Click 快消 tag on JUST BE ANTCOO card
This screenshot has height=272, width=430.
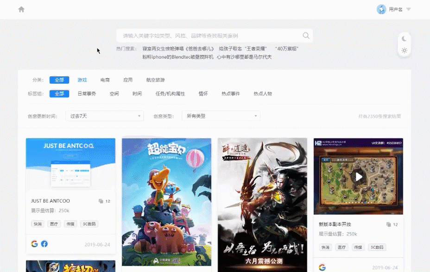pos(38,224)
